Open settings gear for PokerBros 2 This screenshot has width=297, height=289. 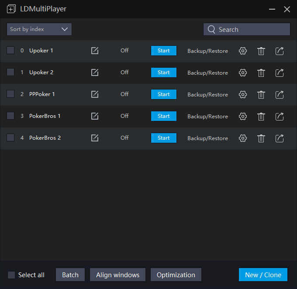(x=243, y=138)
